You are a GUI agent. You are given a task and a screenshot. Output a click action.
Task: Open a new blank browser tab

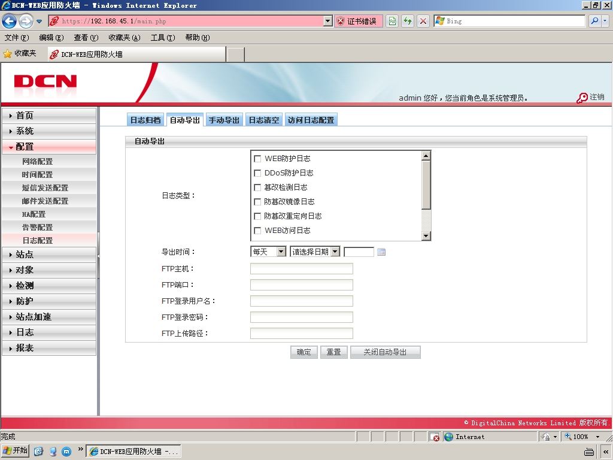(236, 55)
